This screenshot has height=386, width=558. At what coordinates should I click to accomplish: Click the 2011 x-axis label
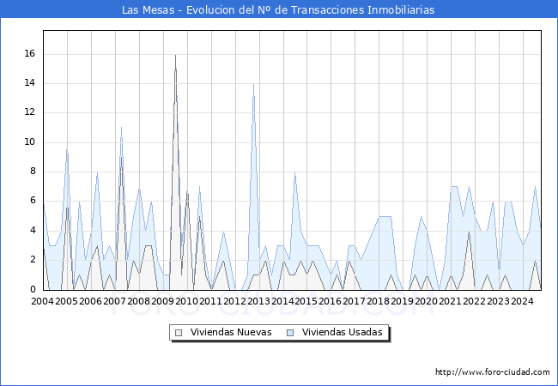[x=210, y=301]
